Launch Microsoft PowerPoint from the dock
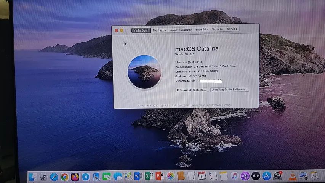The image size is (325, 183). coord(159,176)
